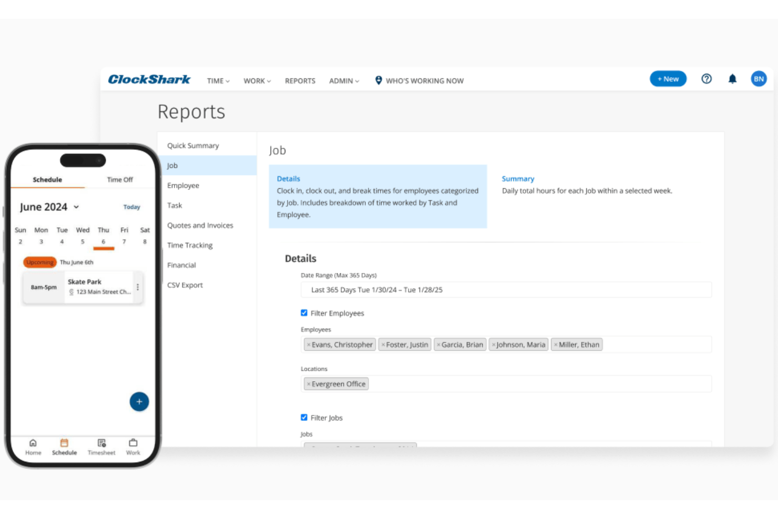Select Financial report category
This screenshot has width=778, height=519.
point(181,266)
